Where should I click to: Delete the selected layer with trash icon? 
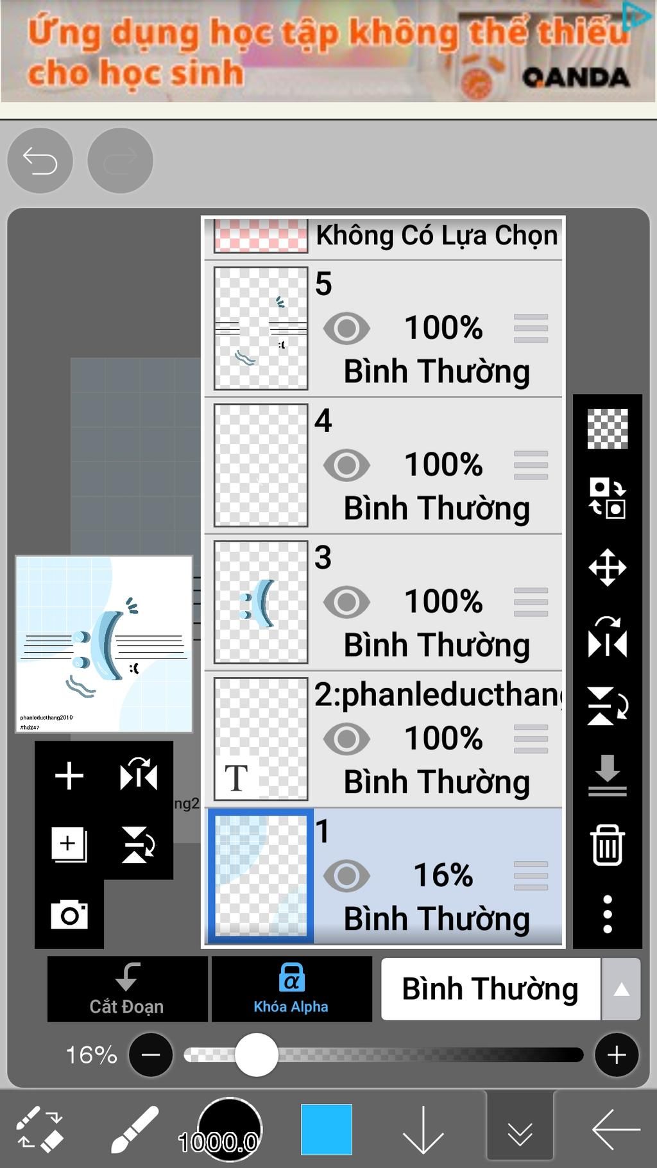607,845
